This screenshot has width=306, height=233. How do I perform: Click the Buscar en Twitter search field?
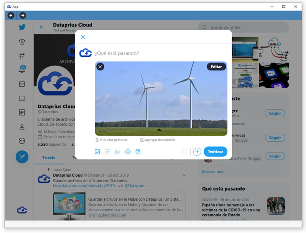[x=243, y=27]
